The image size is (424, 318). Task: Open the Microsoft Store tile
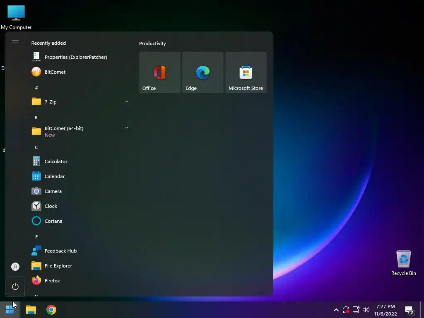pyautogui.click(x=246, y=72)
